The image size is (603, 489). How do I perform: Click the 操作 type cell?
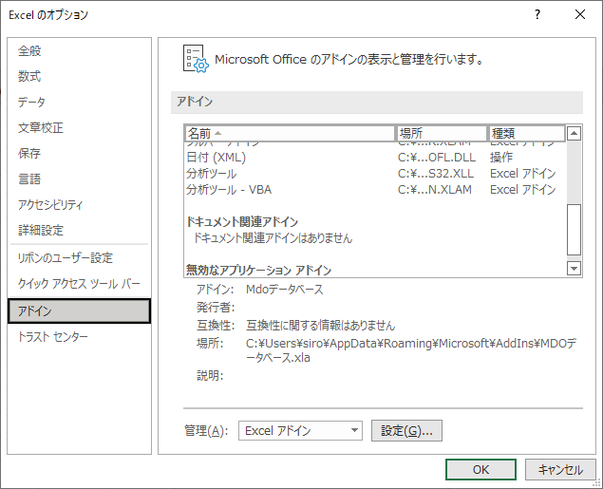pos(501,158)
